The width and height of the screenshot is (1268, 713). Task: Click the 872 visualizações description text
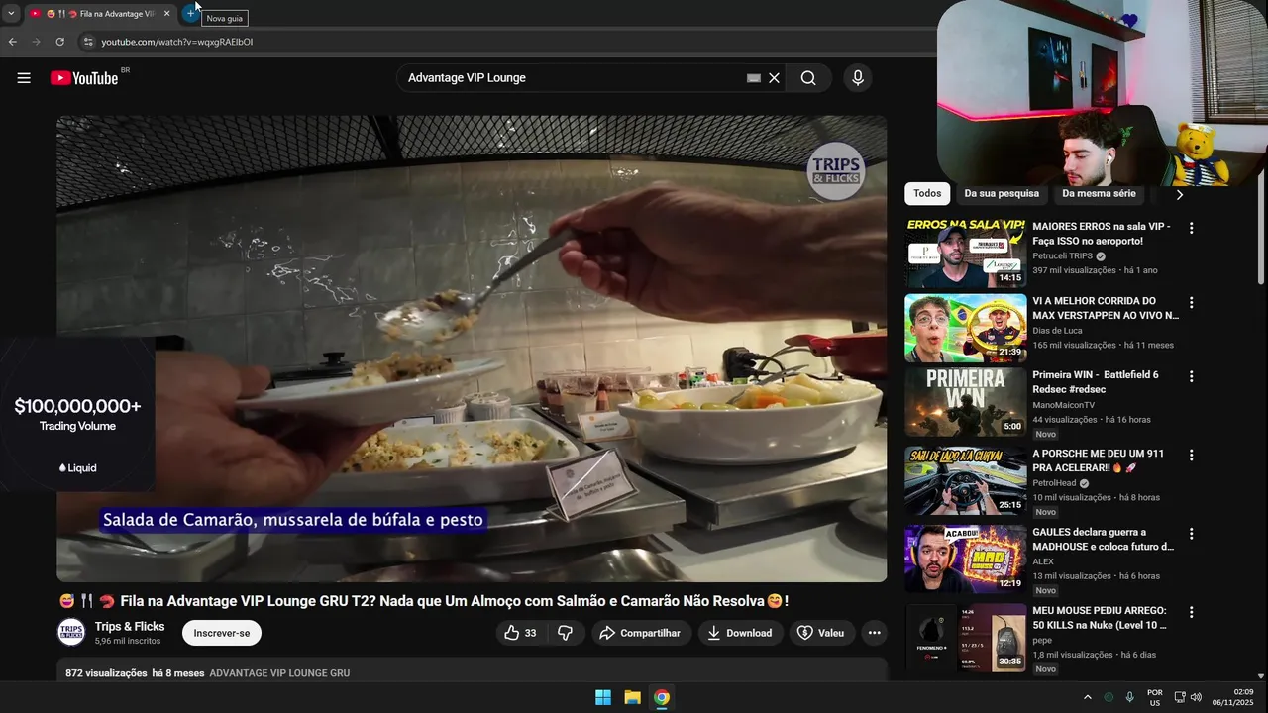(106, 673)
